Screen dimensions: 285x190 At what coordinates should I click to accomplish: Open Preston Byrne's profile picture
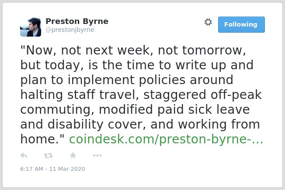click(31, 27)
